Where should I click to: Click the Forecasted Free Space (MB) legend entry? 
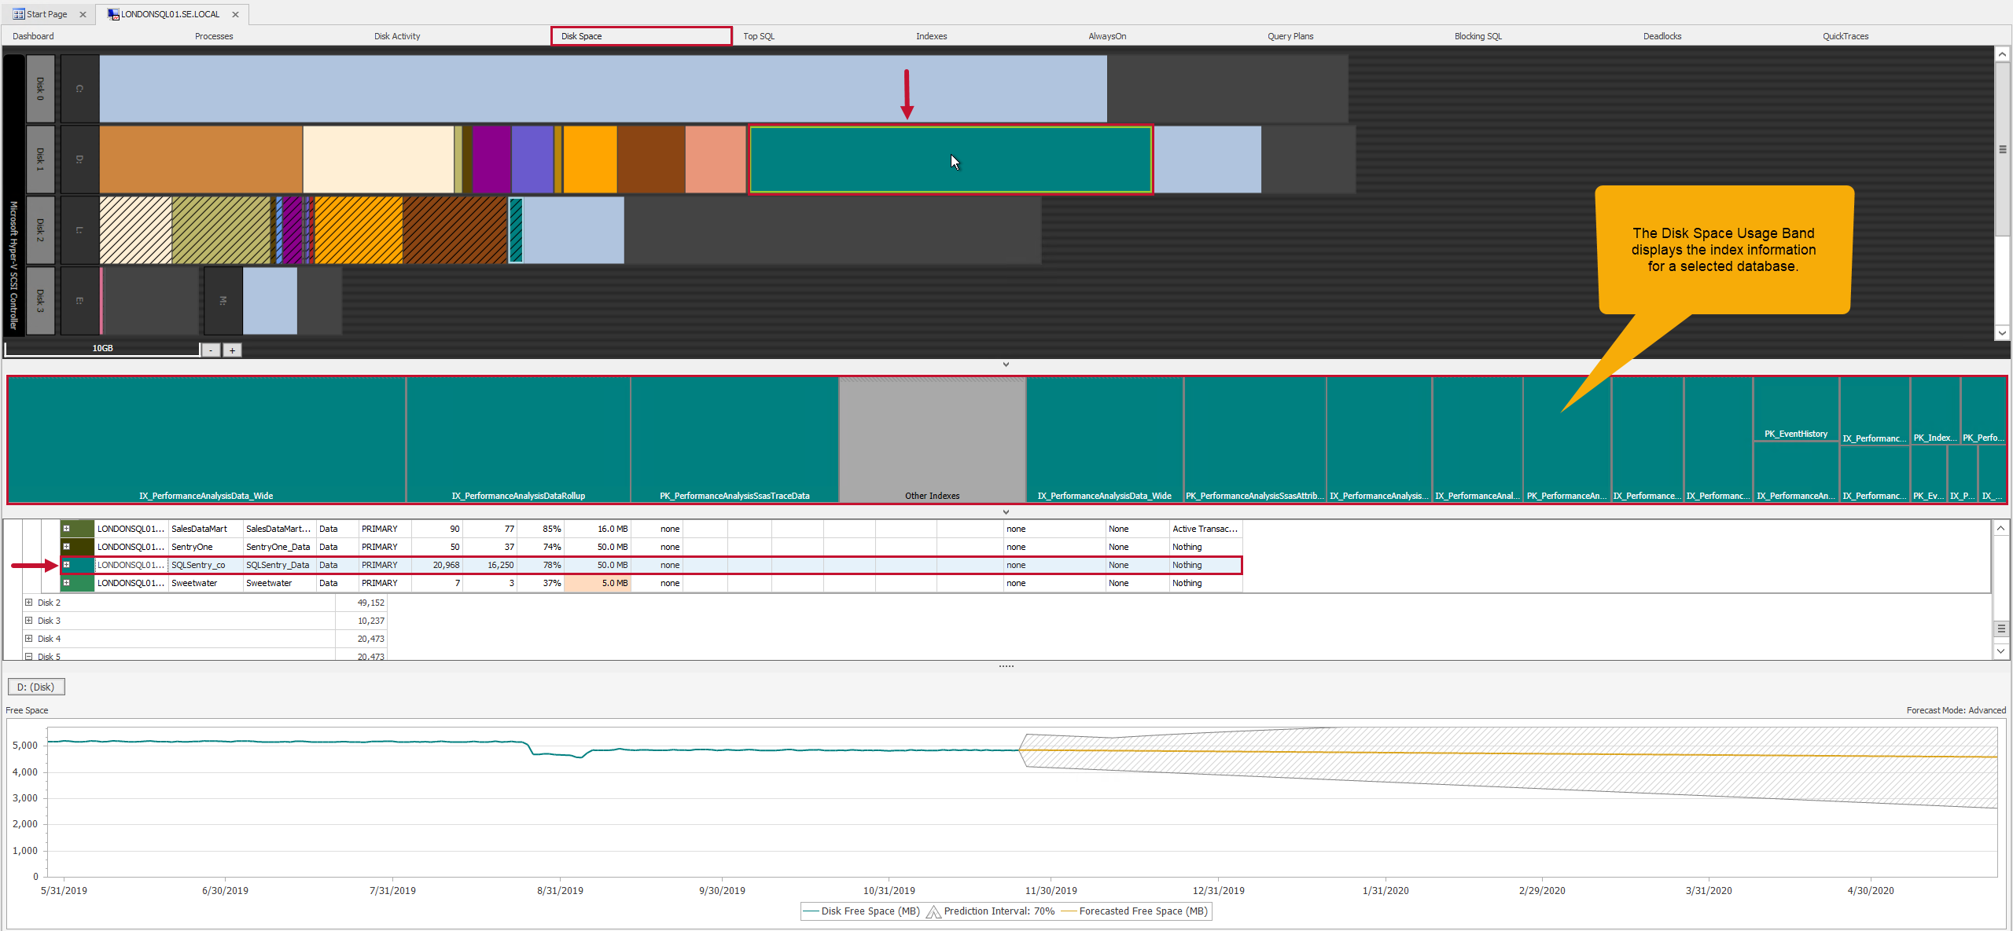(x=1135, y=911)
